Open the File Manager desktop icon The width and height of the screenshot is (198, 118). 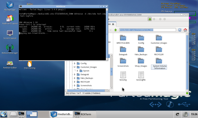tap(10, 6)
